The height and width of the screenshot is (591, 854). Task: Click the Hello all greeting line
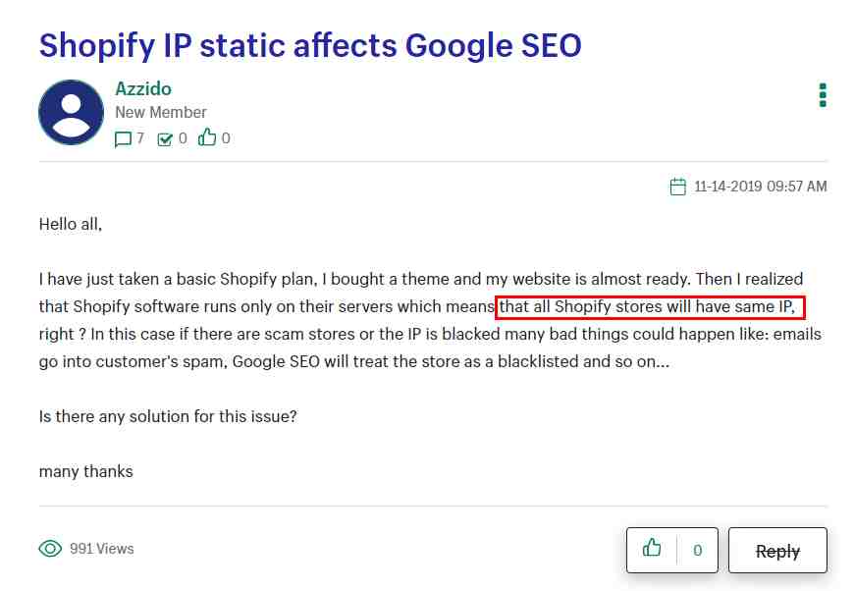(71, 224)
